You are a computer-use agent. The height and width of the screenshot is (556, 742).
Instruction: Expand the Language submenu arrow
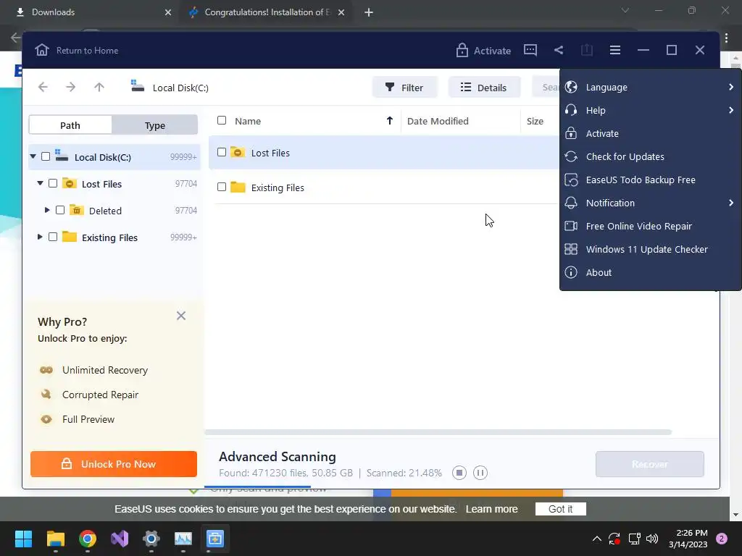(x=730, y=87)
